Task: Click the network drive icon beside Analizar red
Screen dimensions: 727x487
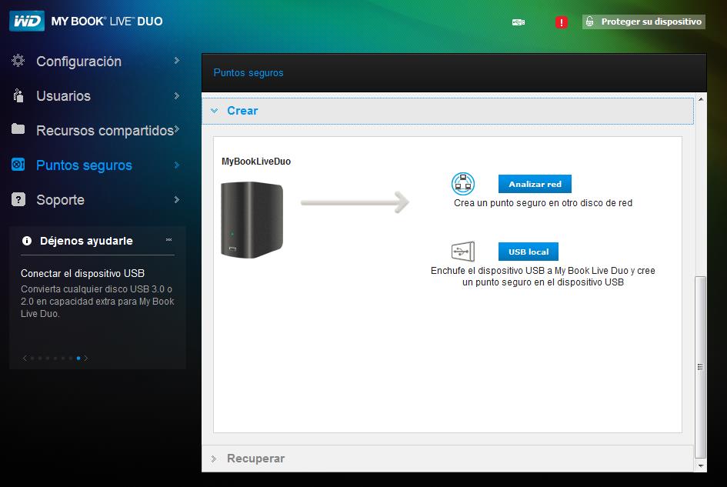Action: tap(463, 184)
